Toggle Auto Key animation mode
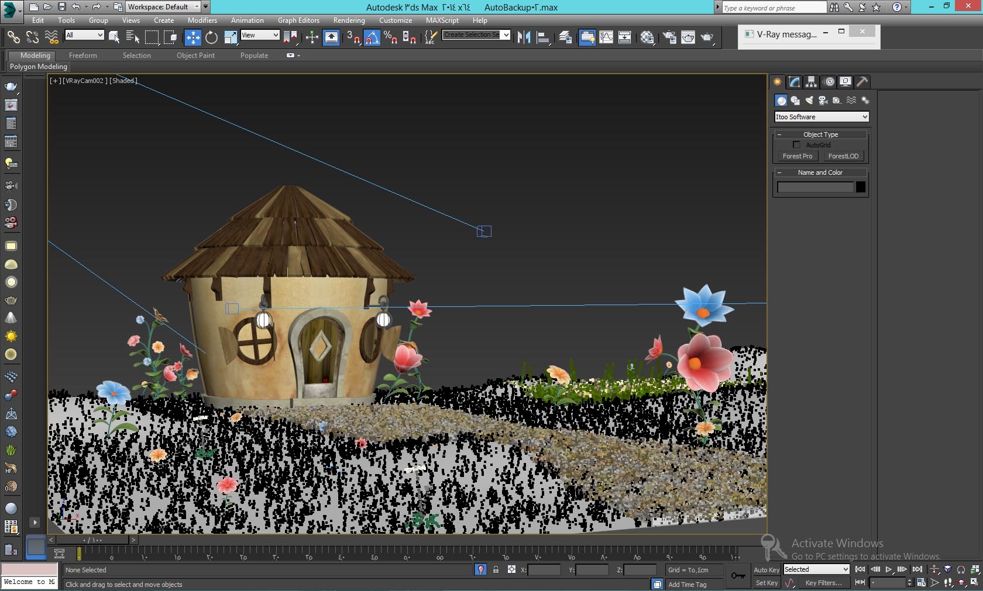 [765, 569]
